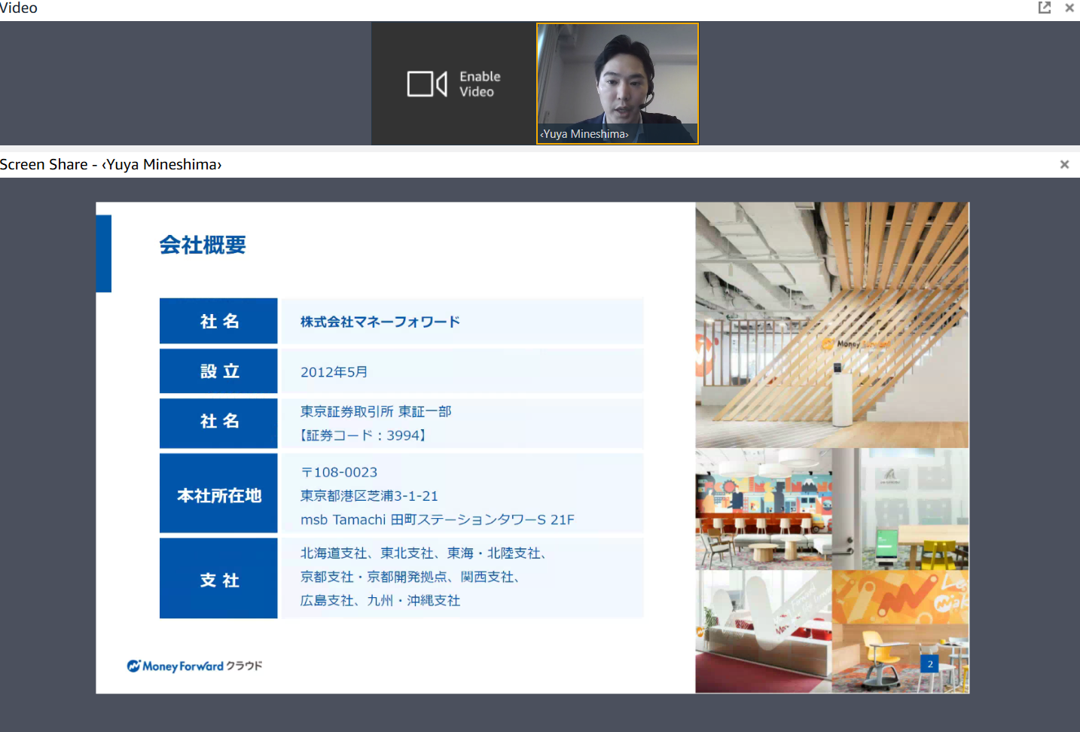The height and width of the screenshot is (732, 1080).
Task: Click the company name 株式会社マネーフォワード
Action: [380, 322]
